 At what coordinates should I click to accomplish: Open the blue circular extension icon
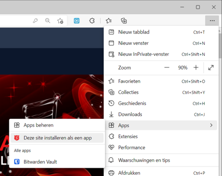coord(77,21)
